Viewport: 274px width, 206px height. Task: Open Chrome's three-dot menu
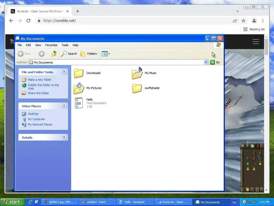click(263, 21)
